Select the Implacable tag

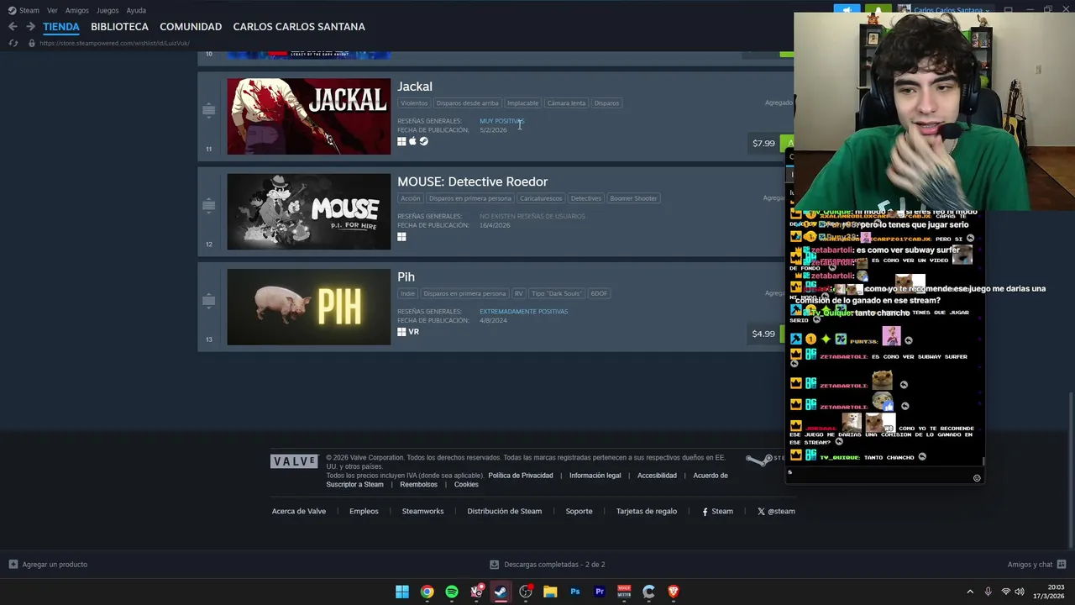[522, 103]
